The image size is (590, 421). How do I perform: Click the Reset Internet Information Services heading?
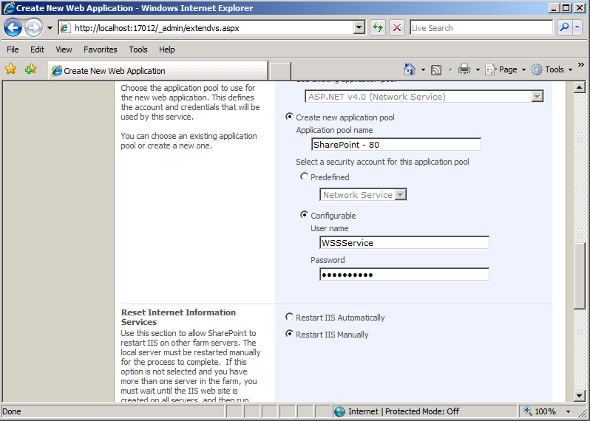[178, 318]
